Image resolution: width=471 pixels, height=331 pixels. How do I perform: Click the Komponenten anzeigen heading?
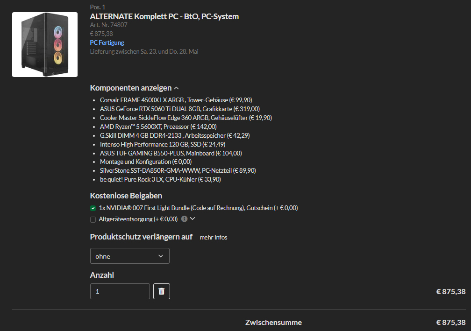tap(131, 88)
